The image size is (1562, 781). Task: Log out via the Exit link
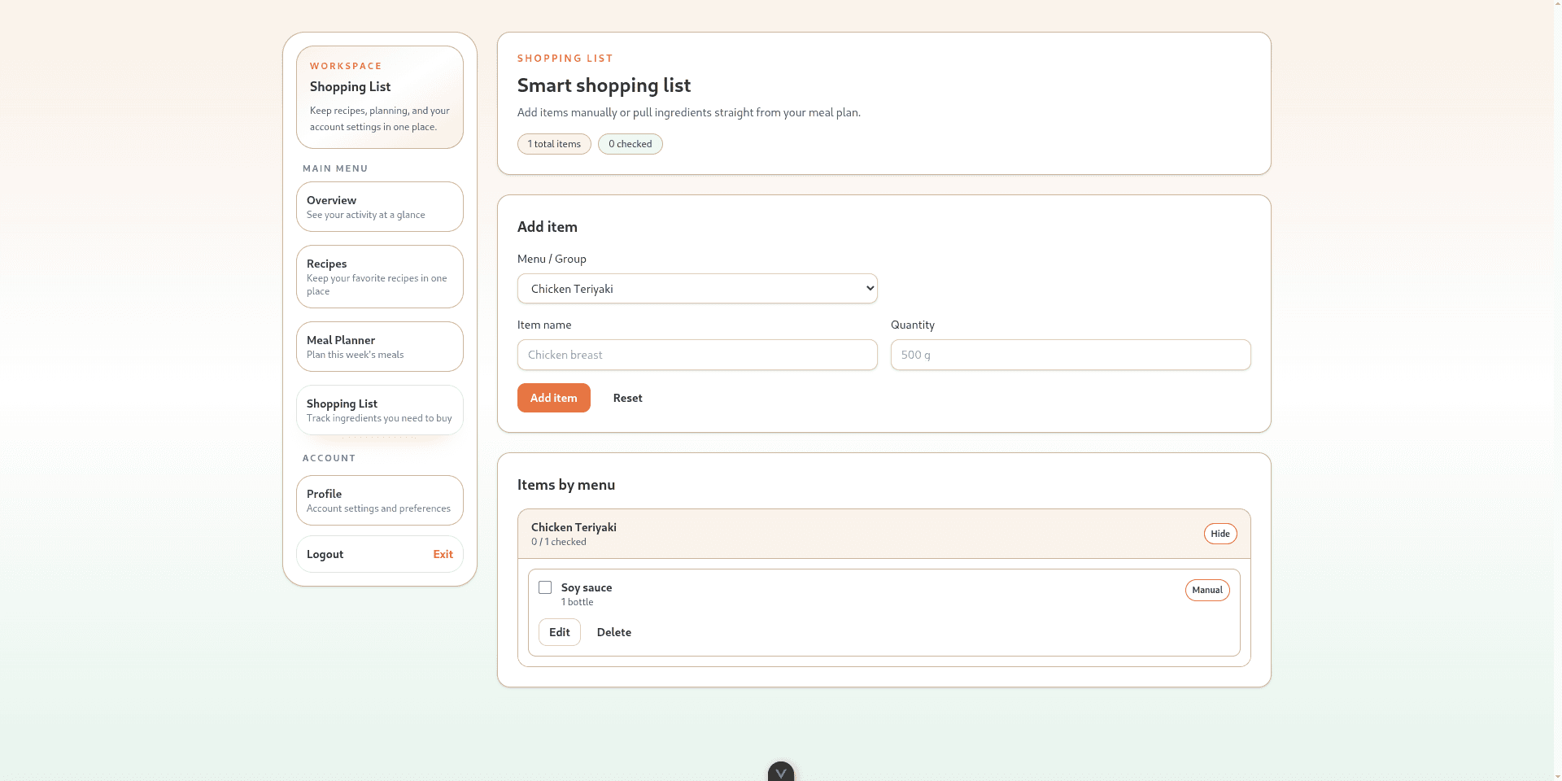(443, 554)
